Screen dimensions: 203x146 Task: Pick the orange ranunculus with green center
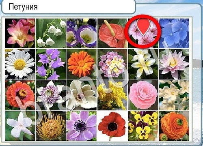coord(174,126)
